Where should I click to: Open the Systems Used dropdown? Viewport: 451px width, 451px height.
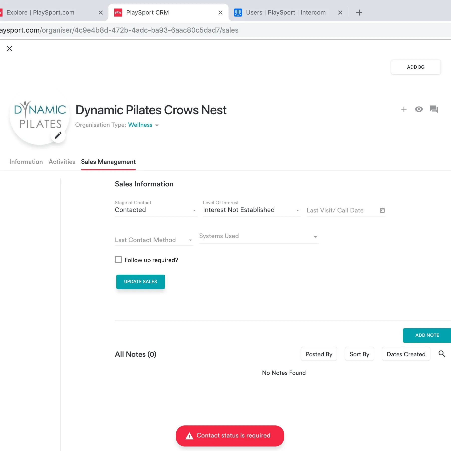(259, 236)
